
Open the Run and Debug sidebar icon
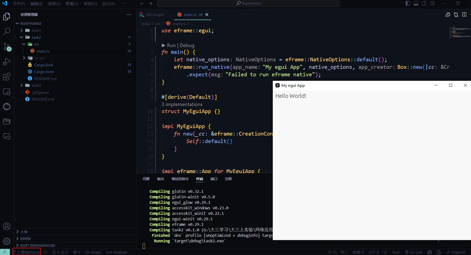[7, 61]
